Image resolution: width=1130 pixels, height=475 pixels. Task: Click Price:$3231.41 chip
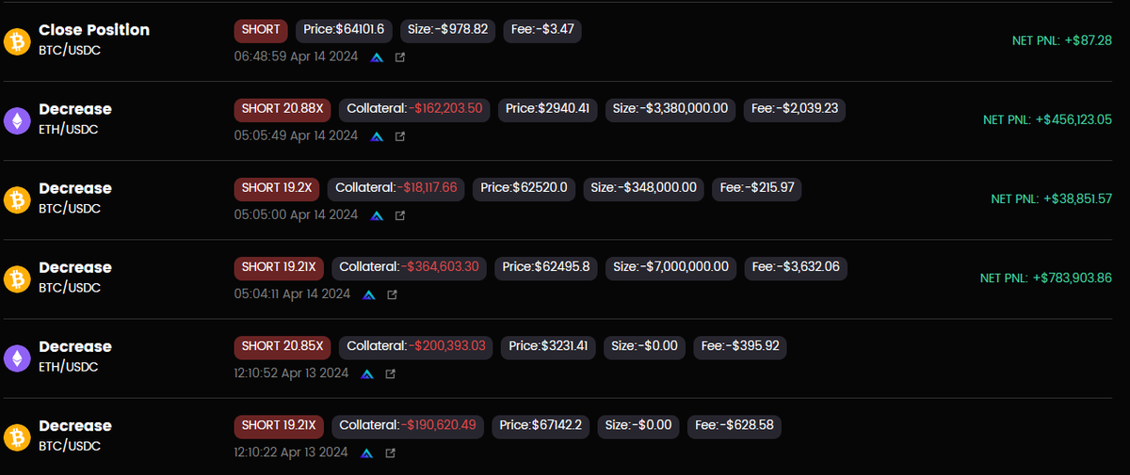[x=549, y=346]
